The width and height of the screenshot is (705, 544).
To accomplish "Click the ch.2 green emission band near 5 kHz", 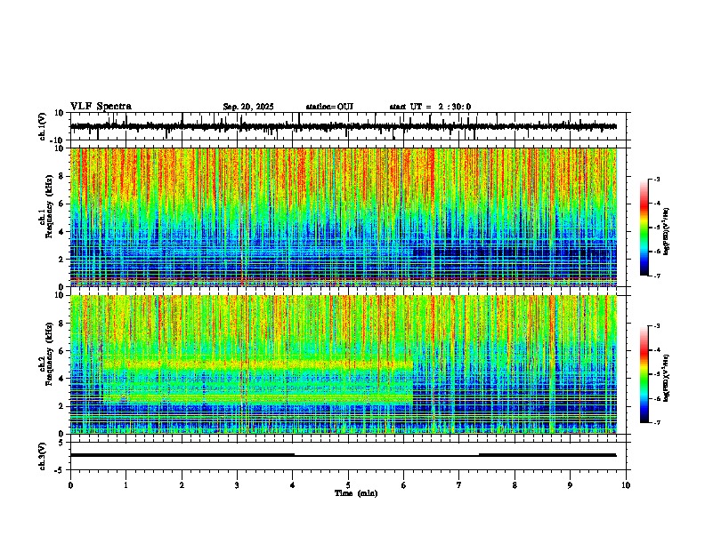I will pos(257,365).
